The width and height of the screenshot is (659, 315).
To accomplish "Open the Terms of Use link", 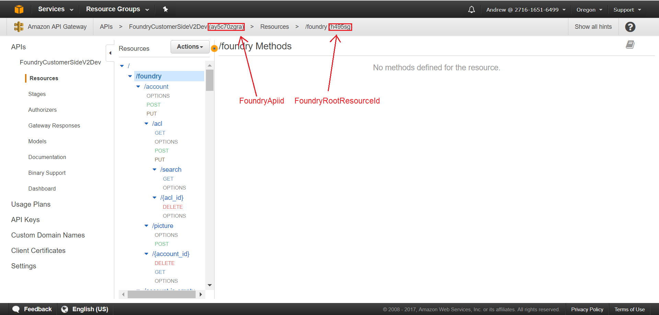I will [x=629, y=310].
